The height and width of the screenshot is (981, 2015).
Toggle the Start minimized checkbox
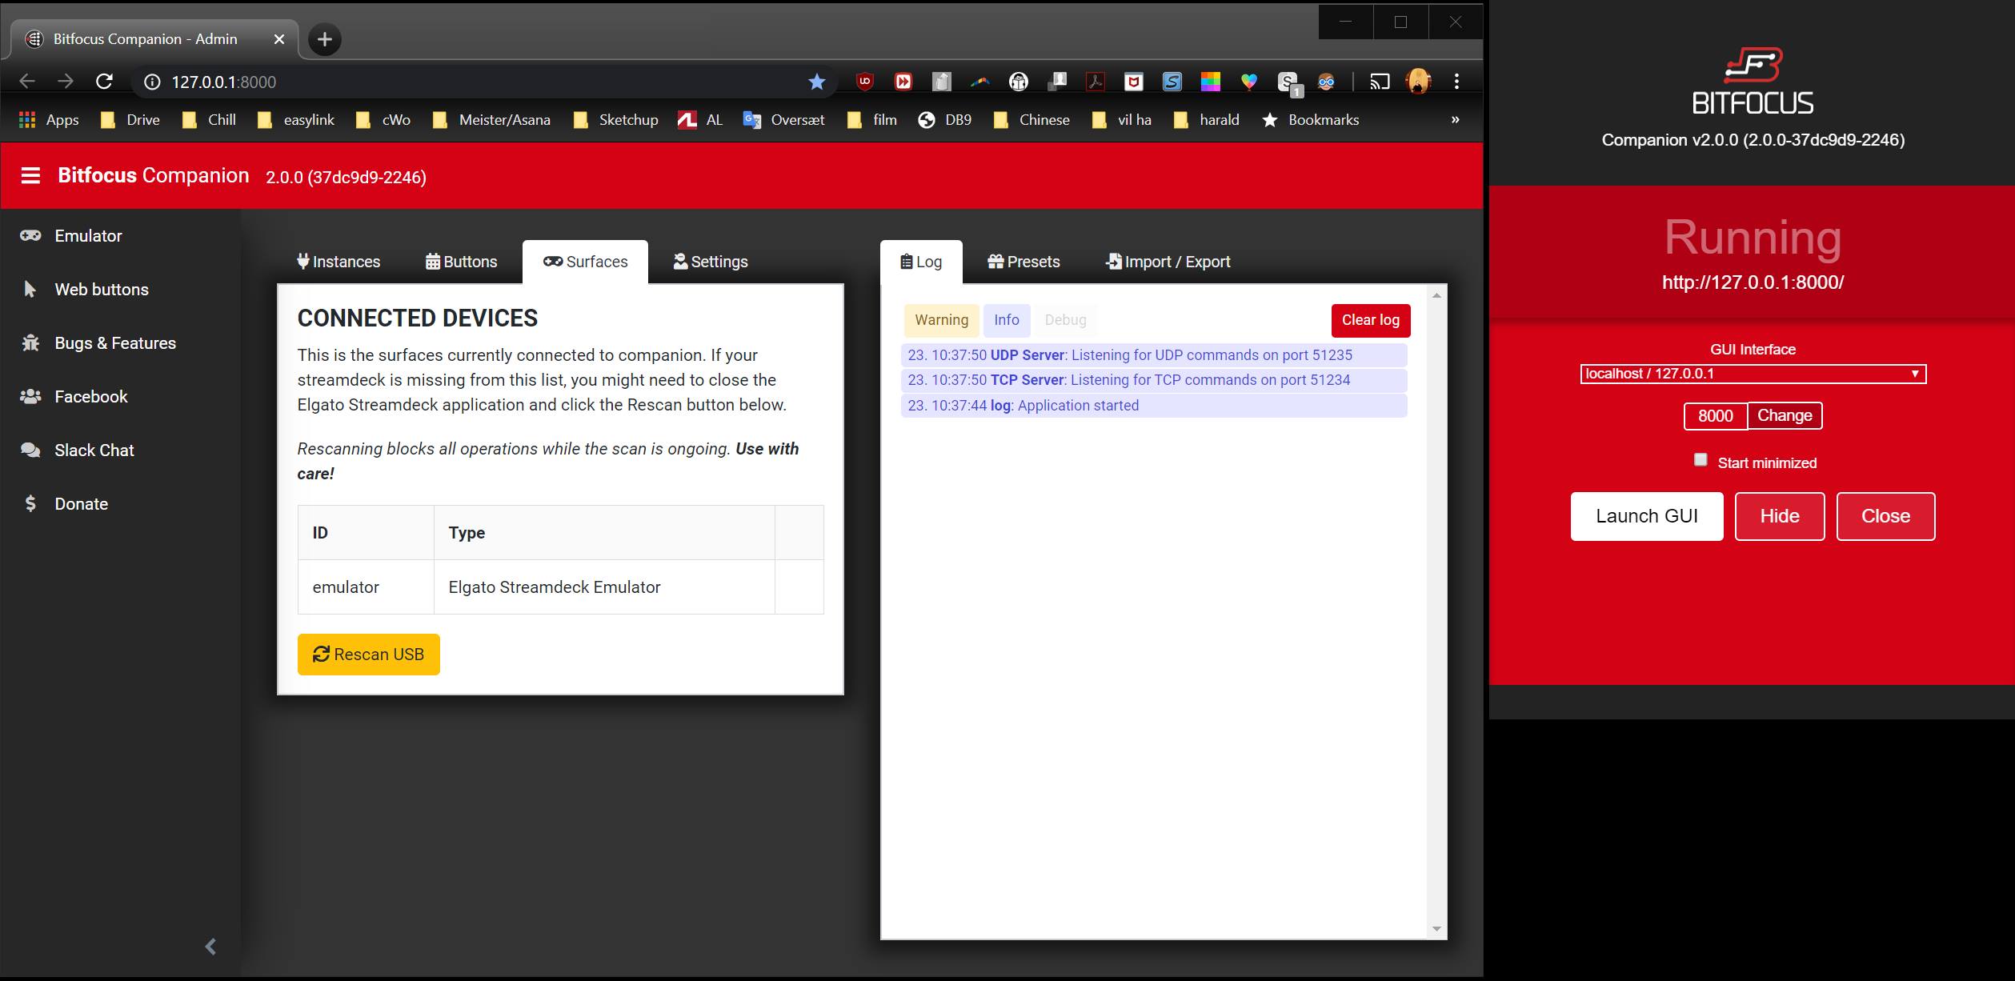pyautogui.click(x=1701, y=460)
